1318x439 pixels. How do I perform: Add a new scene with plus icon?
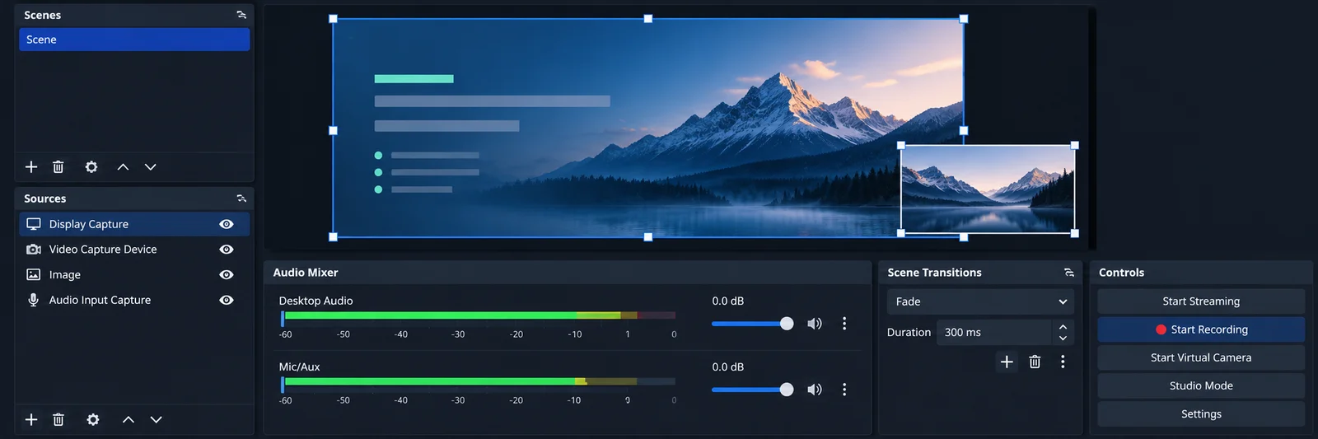coord(31,167)
